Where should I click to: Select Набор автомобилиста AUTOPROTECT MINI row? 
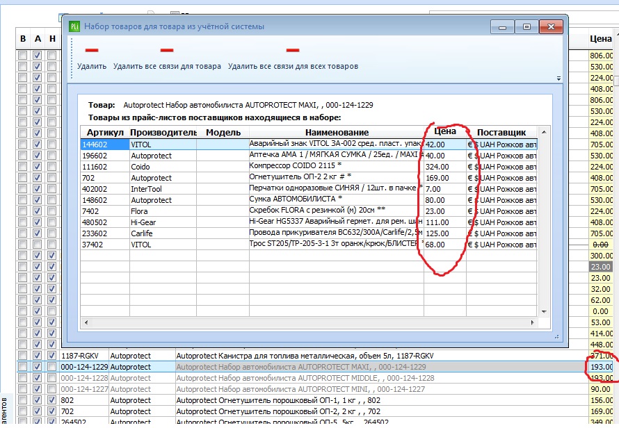coord(314,389)
